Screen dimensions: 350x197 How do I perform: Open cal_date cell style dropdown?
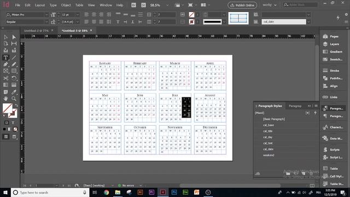coord(308,22)
